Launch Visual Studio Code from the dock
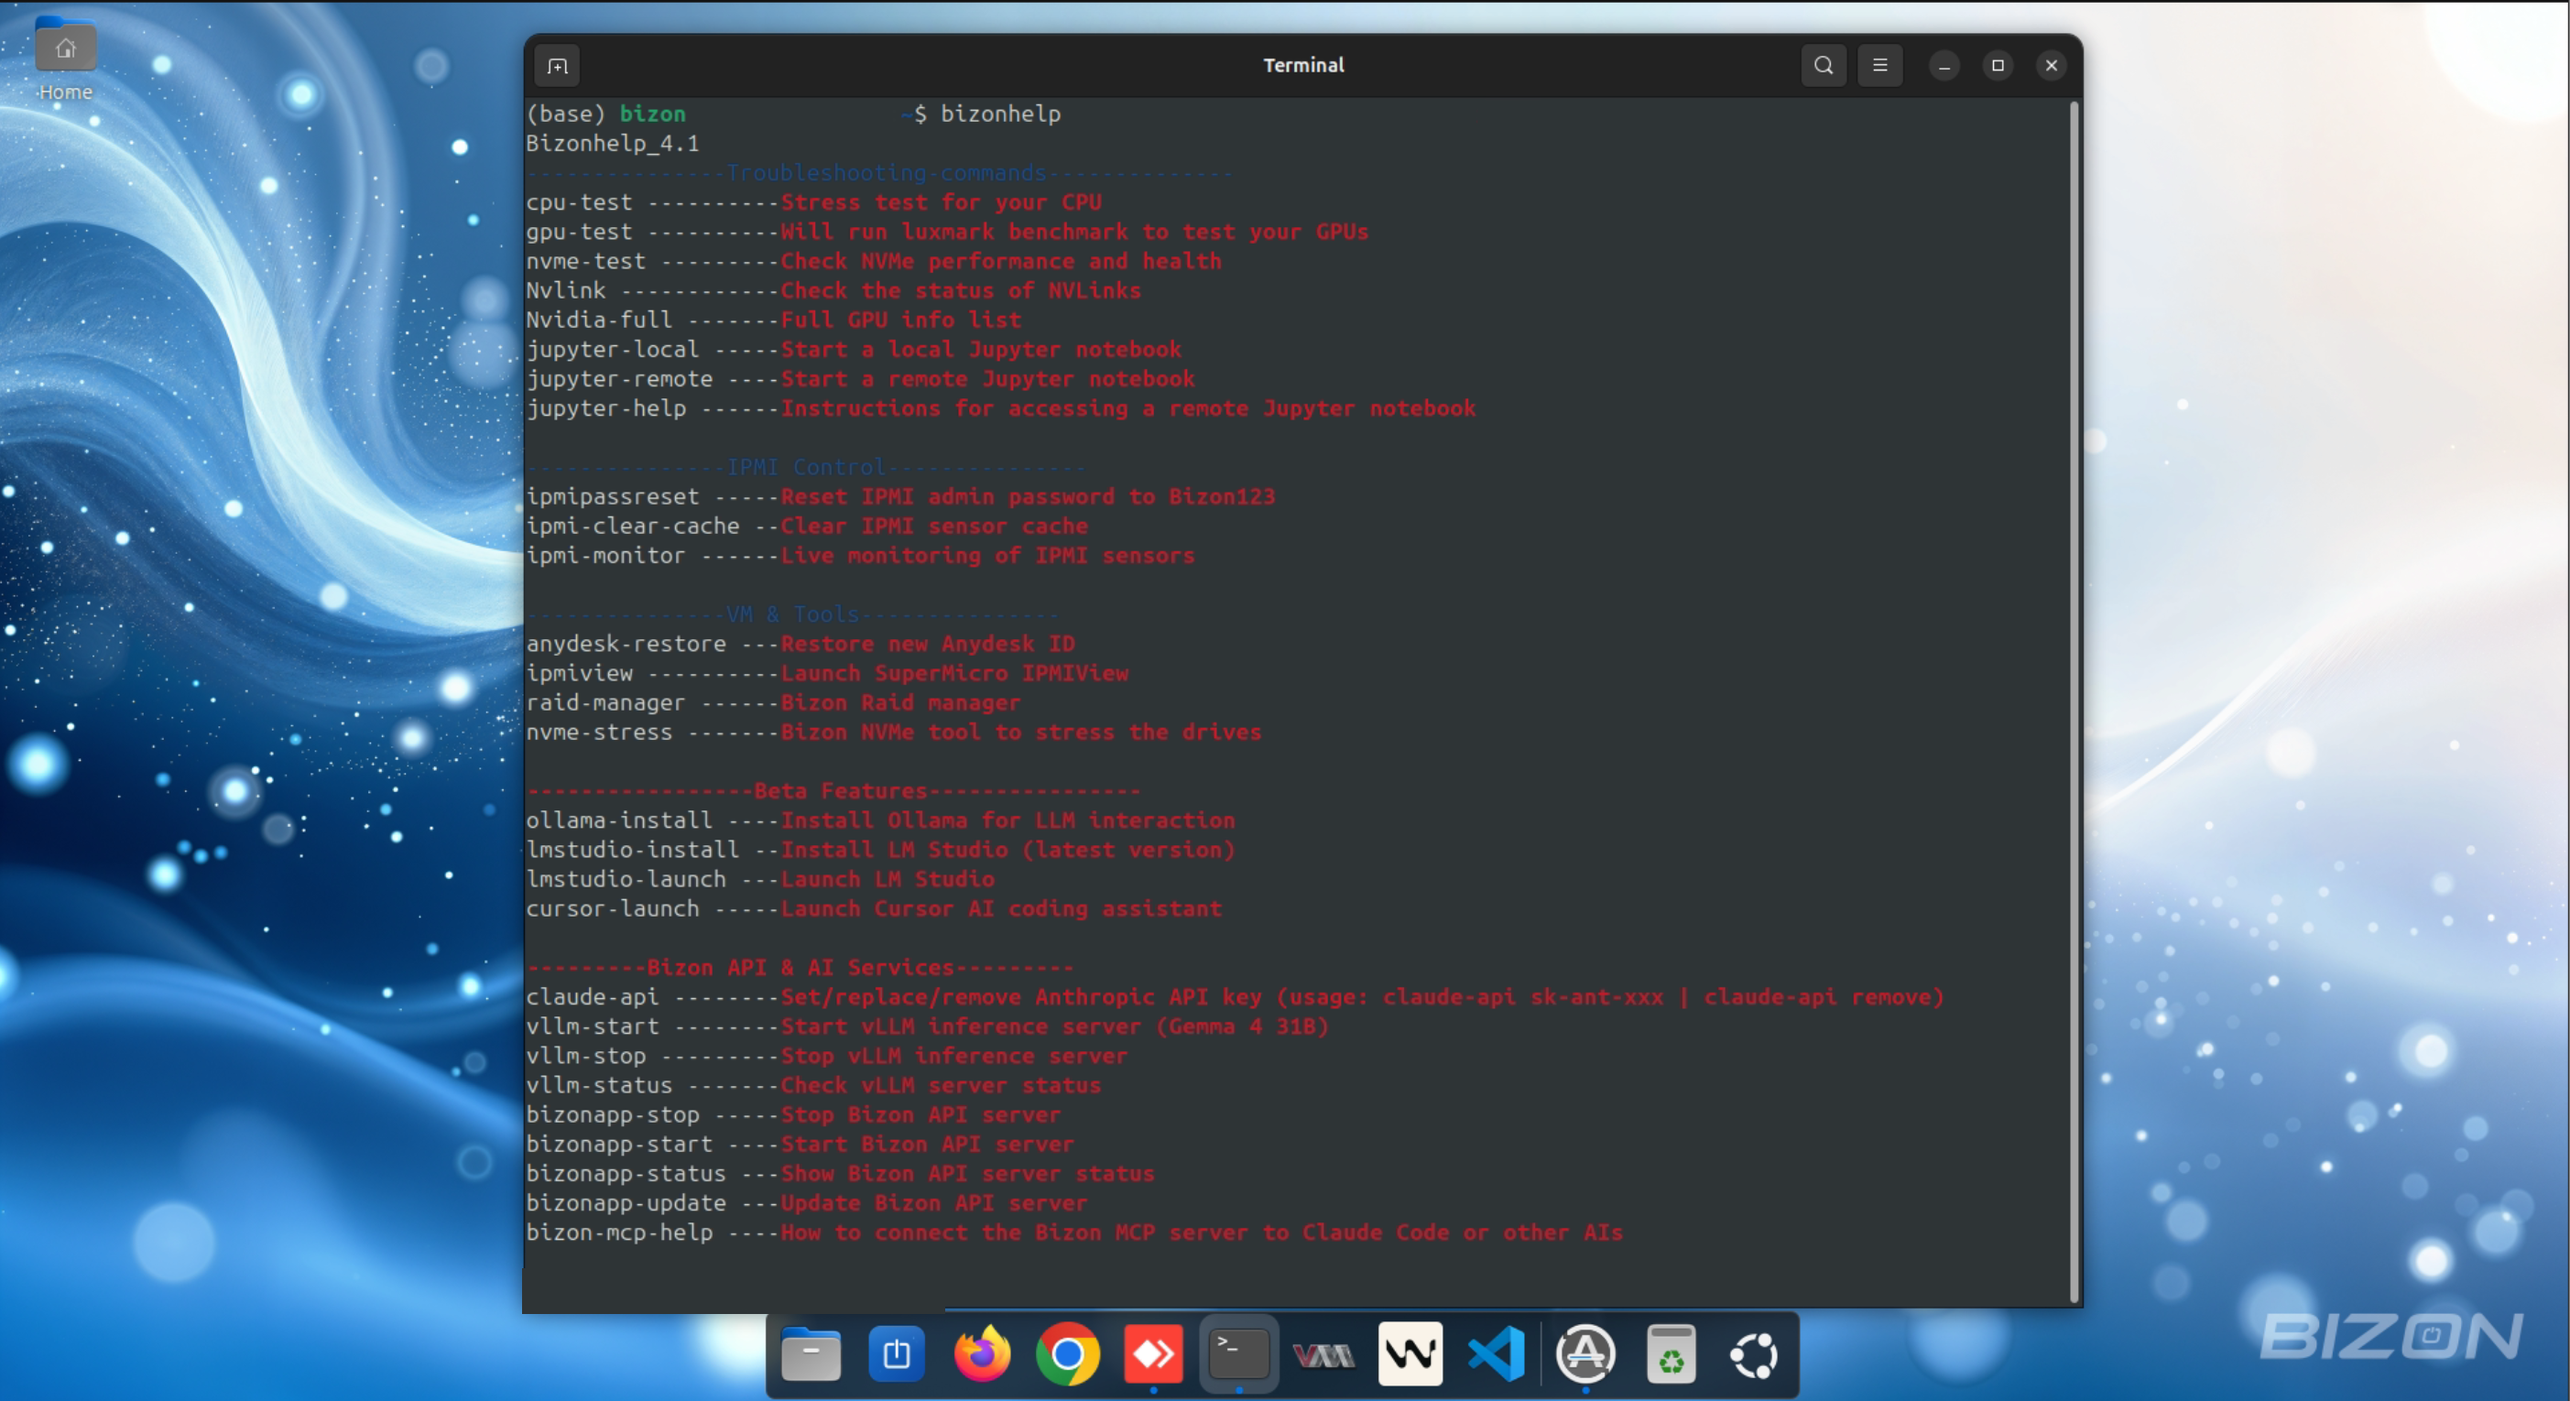The height and width of the screenshot is (1401, 2570). pyautogui.click(x=1497, y=1354)
